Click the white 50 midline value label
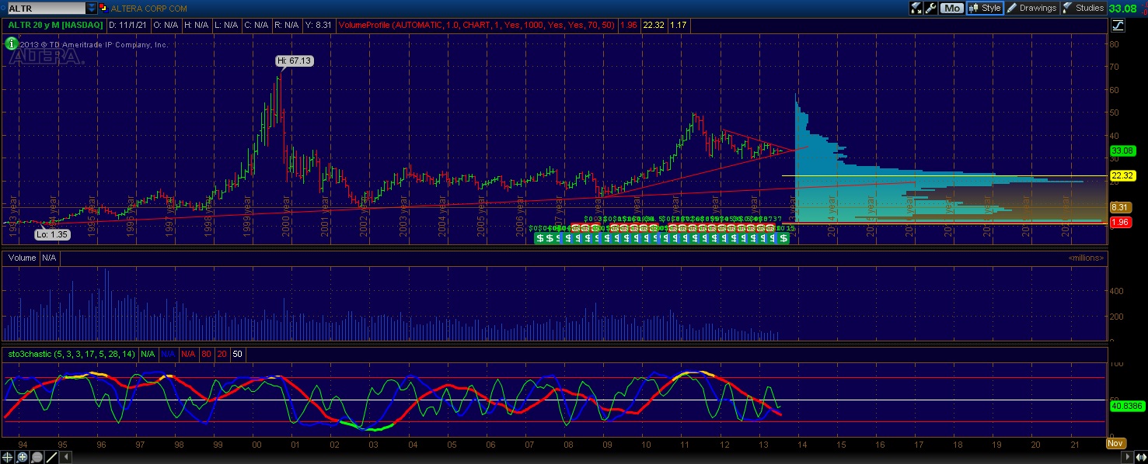The image size is (1148, 464). click(x=238, y=354)
